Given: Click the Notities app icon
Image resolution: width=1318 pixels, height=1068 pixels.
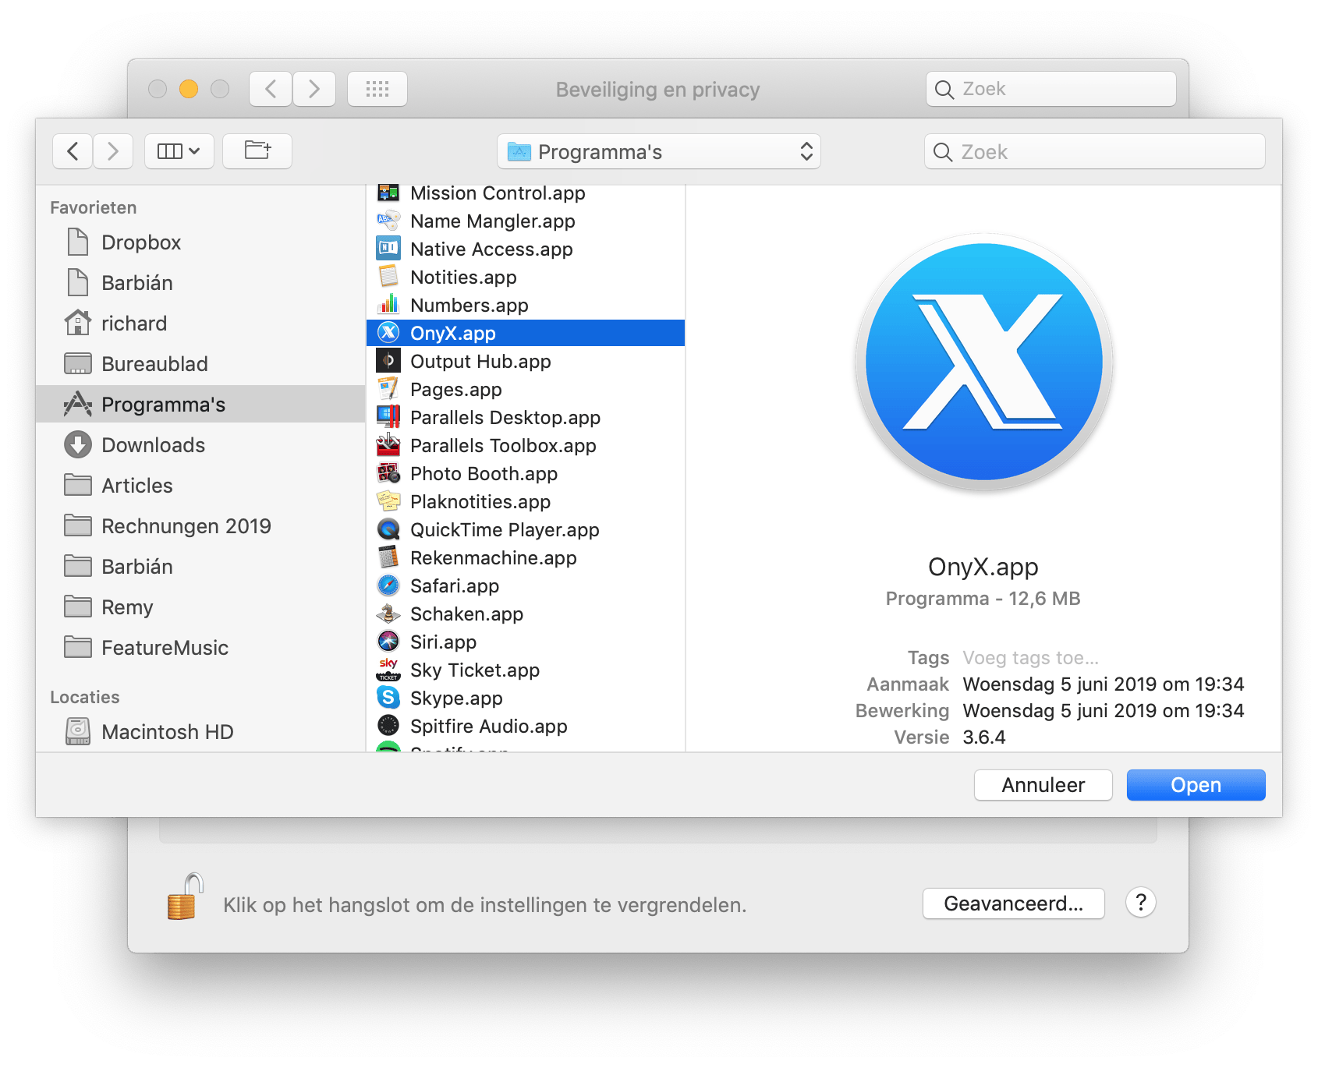Looking at the screenshot, I should pos(388,277).
